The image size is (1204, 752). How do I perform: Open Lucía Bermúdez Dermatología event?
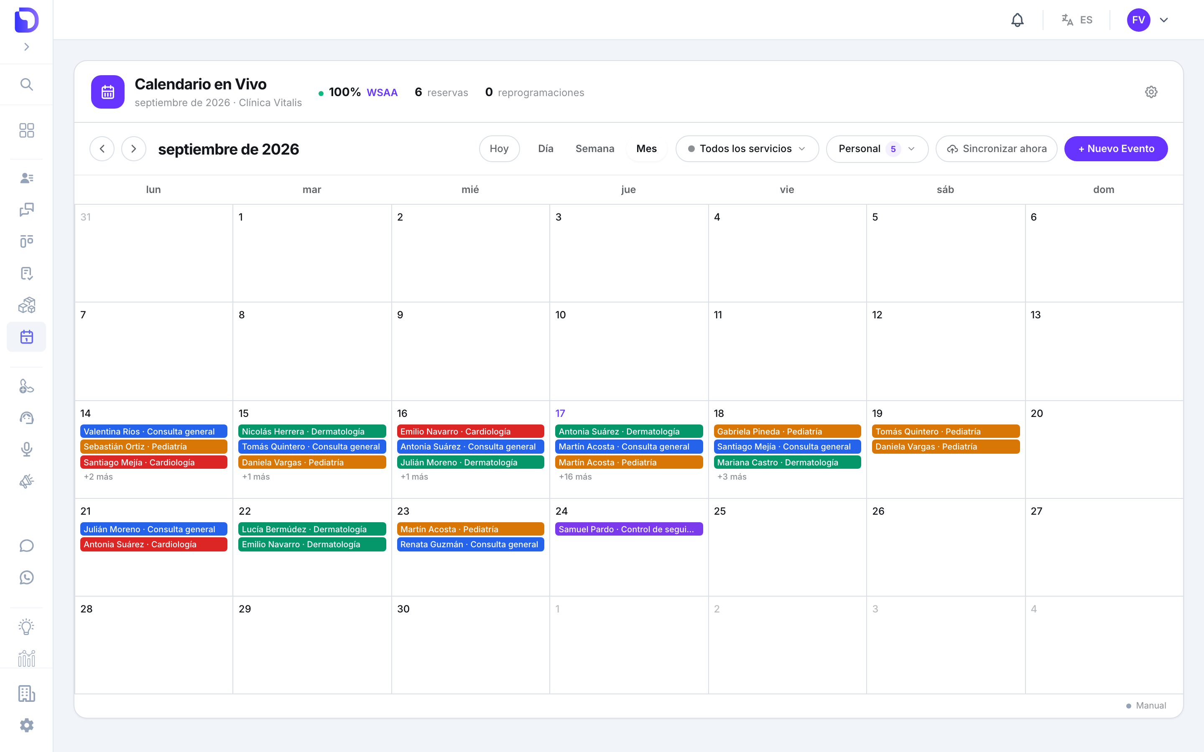pyautogui.click(x=312, y=529)
